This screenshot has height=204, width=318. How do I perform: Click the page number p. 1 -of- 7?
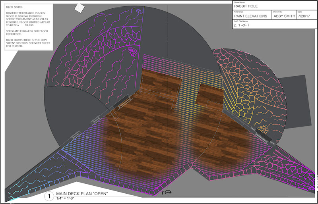click(x=242, y=25)
